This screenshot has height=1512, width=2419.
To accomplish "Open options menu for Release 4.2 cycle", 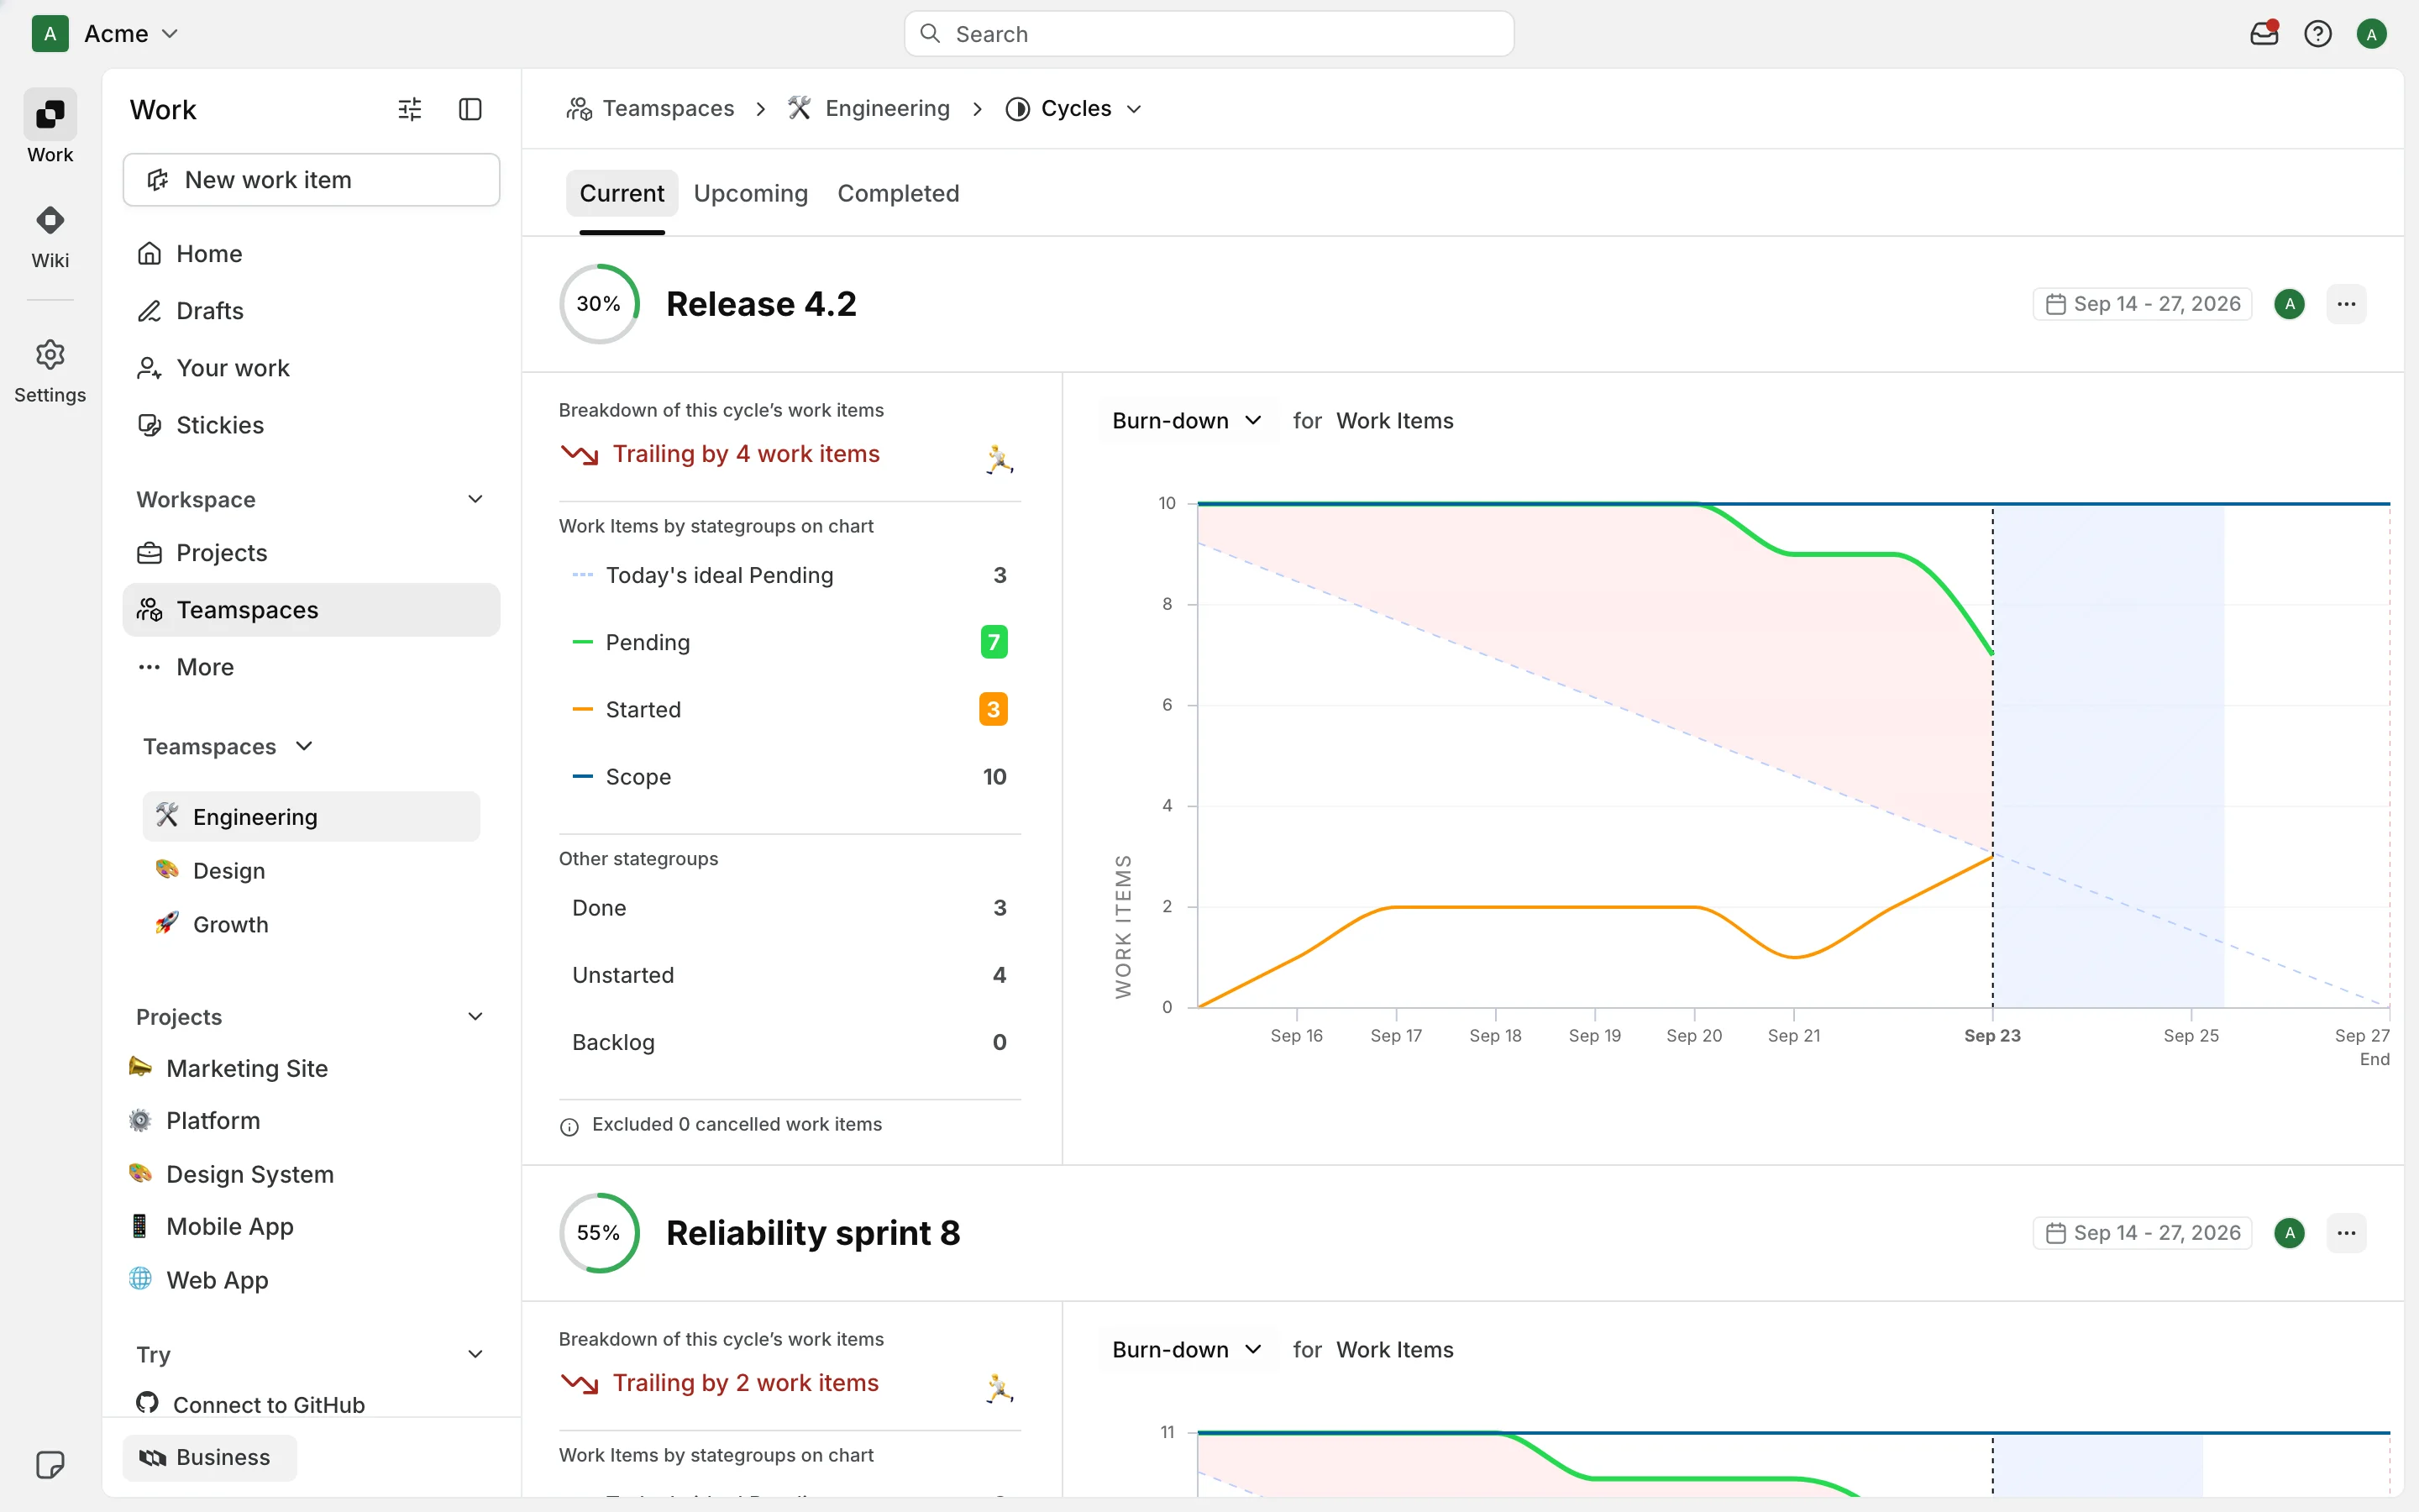I will (x=2346, y=304).
